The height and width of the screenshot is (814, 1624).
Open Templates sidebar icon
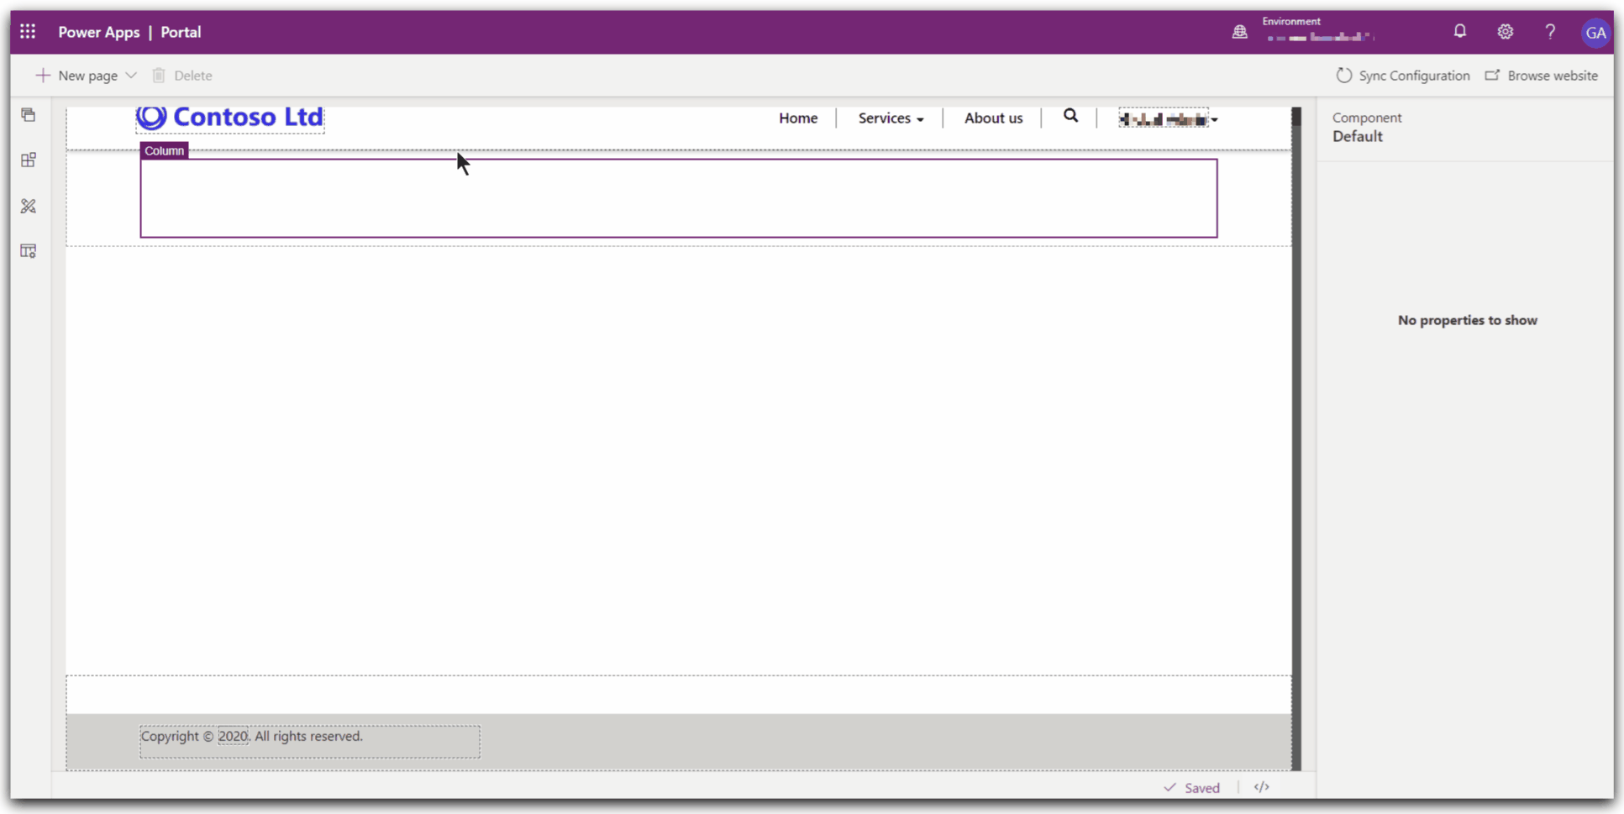(29, 251)
